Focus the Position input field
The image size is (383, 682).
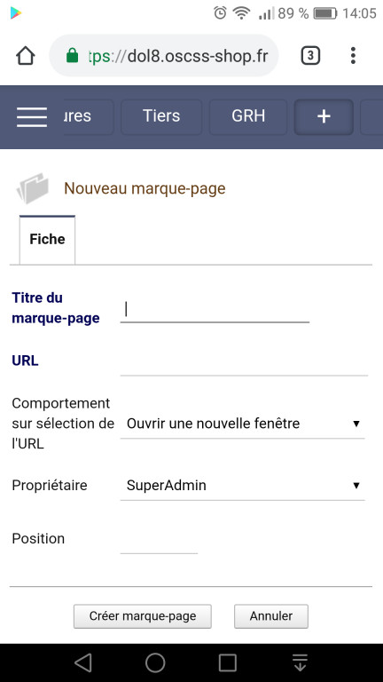(x=159, y=541)
